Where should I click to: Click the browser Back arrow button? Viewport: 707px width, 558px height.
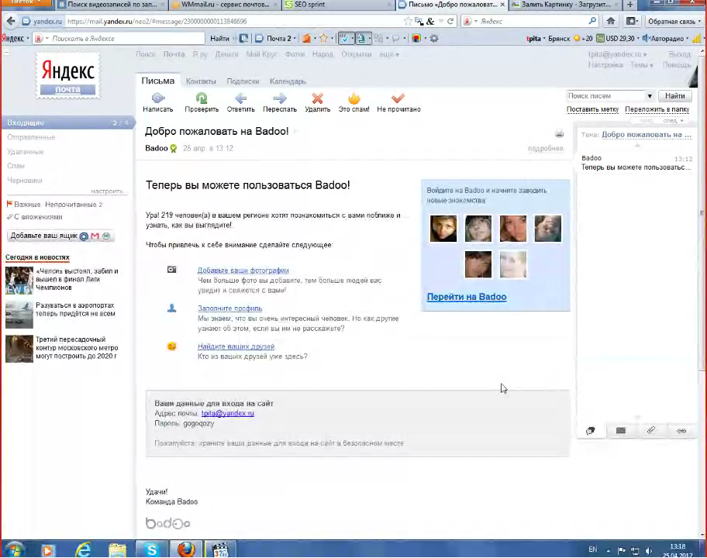11,21
